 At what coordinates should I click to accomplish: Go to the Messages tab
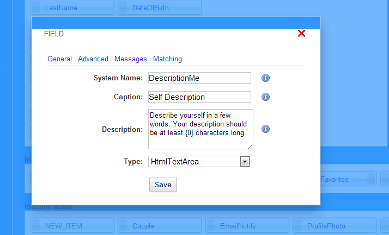[131, 59]
